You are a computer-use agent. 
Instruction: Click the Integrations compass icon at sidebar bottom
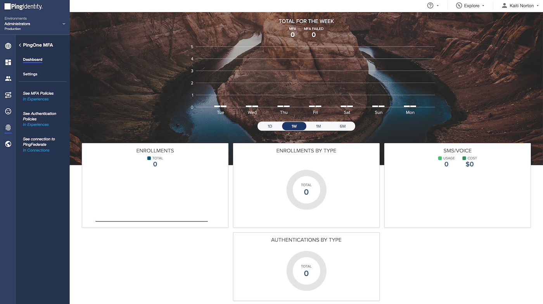click(x=8, y=144)
